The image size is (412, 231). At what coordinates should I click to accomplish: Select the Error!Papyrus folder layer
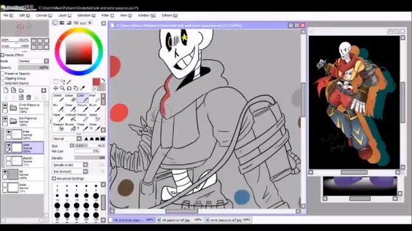point(23,108)
